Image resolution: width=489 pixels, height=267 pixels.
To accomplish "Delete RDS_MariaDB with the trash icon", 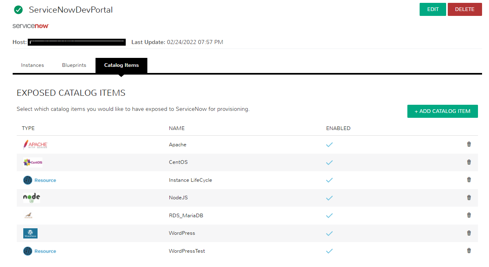I will click(x=469, y=215).
